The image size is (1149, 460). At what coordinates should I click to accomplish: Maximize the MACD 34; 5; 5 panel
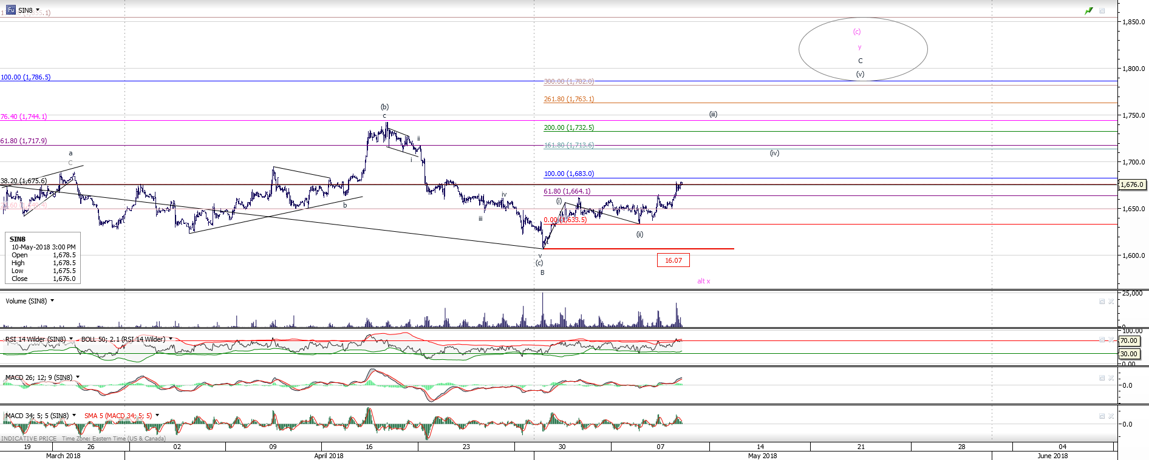[x=1102, y=416]
